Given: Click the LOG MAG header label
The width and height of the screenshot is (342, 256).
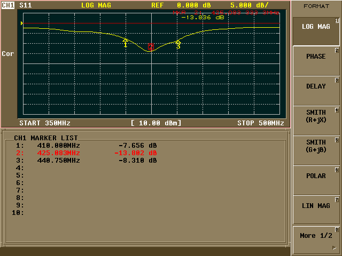Looking at the screenshot, I should [96, 5].
